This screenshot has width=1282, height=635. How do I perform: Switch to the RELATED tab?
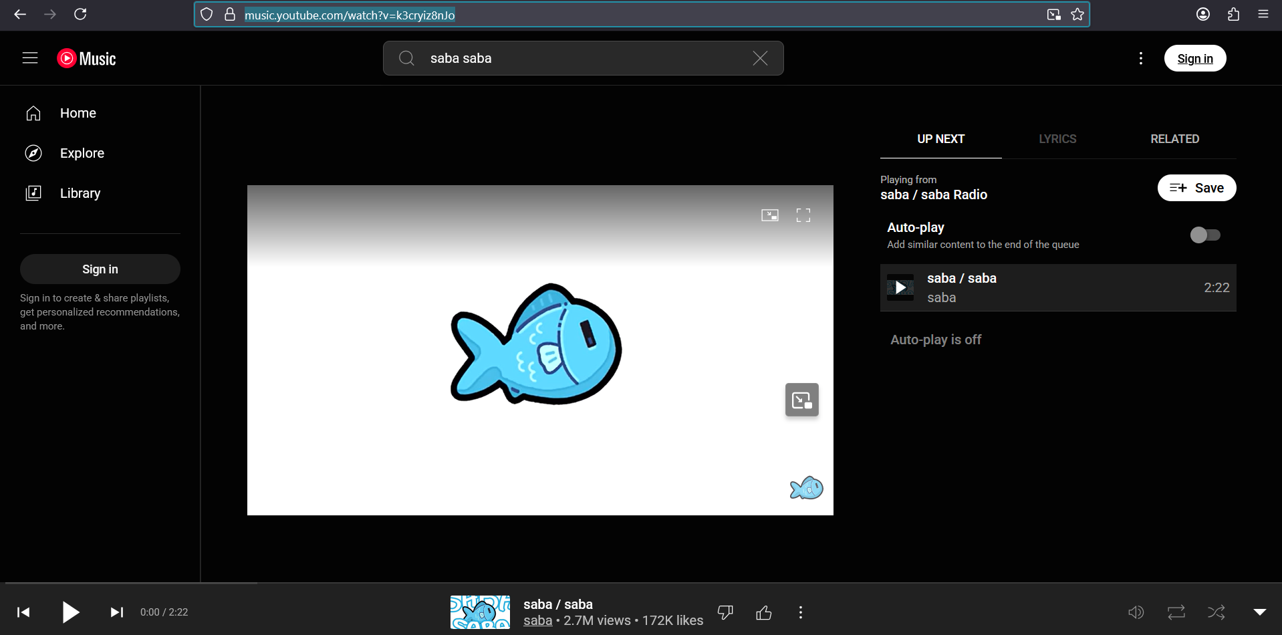1174,139
